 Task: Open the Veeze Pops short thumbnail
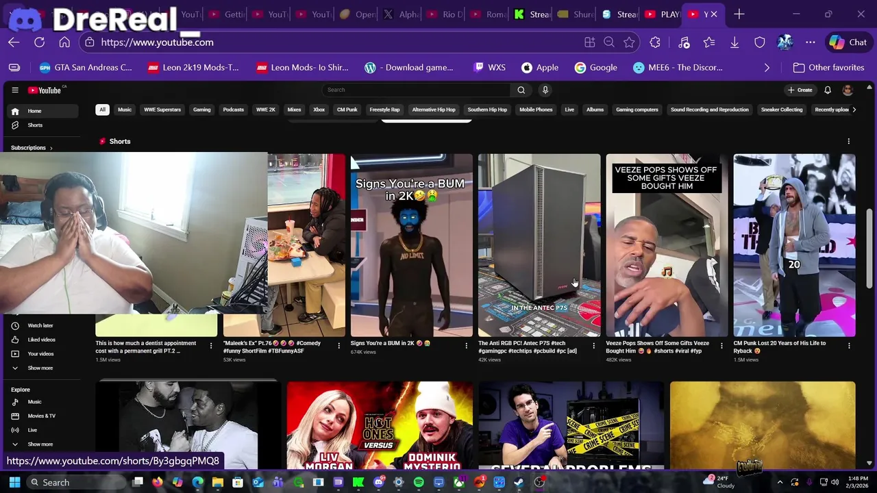[667, 245]
